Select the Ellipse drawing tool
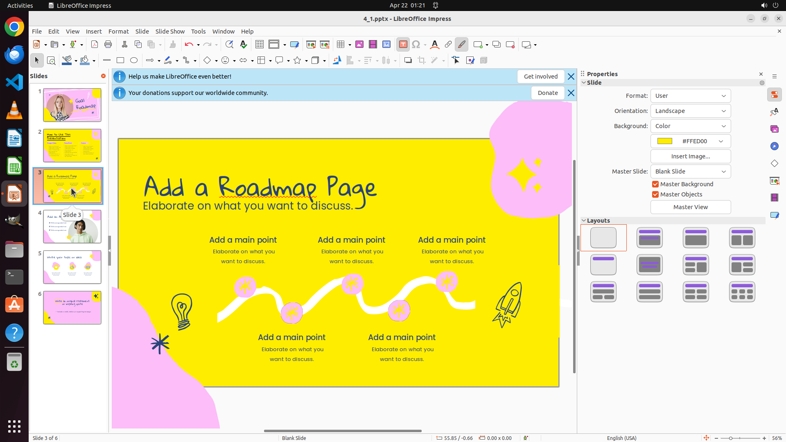The image size is (786, 442). (134, 61)
